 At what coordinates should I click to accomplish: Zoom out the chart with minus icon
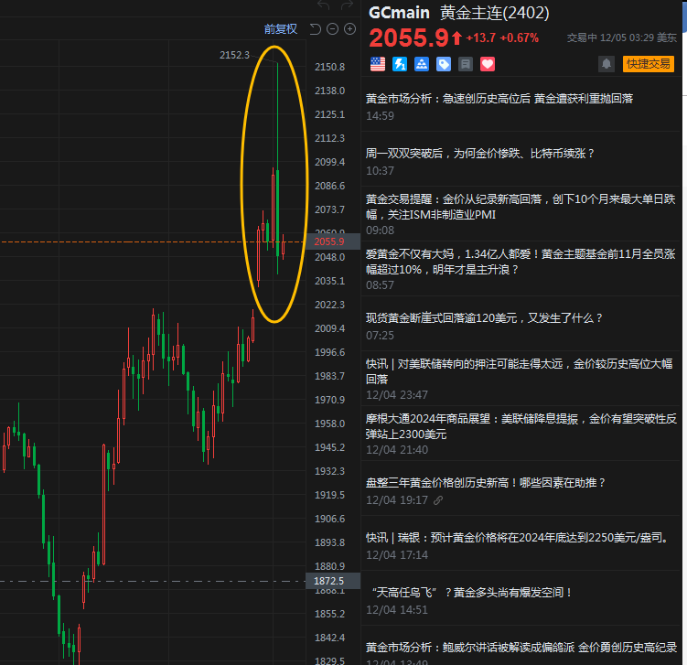click(333, 29)
